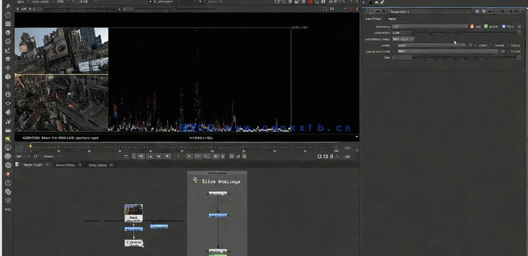Open the Draw nodes toolbar icon (circle)

click(x=8, y=15)
